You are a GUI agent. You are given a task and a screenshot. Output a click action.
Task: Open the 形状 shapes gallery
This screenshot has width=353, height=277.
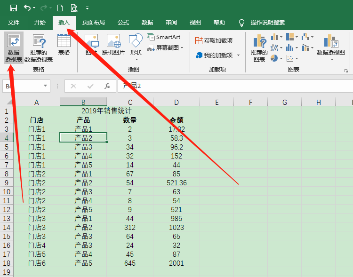[136, 47]
